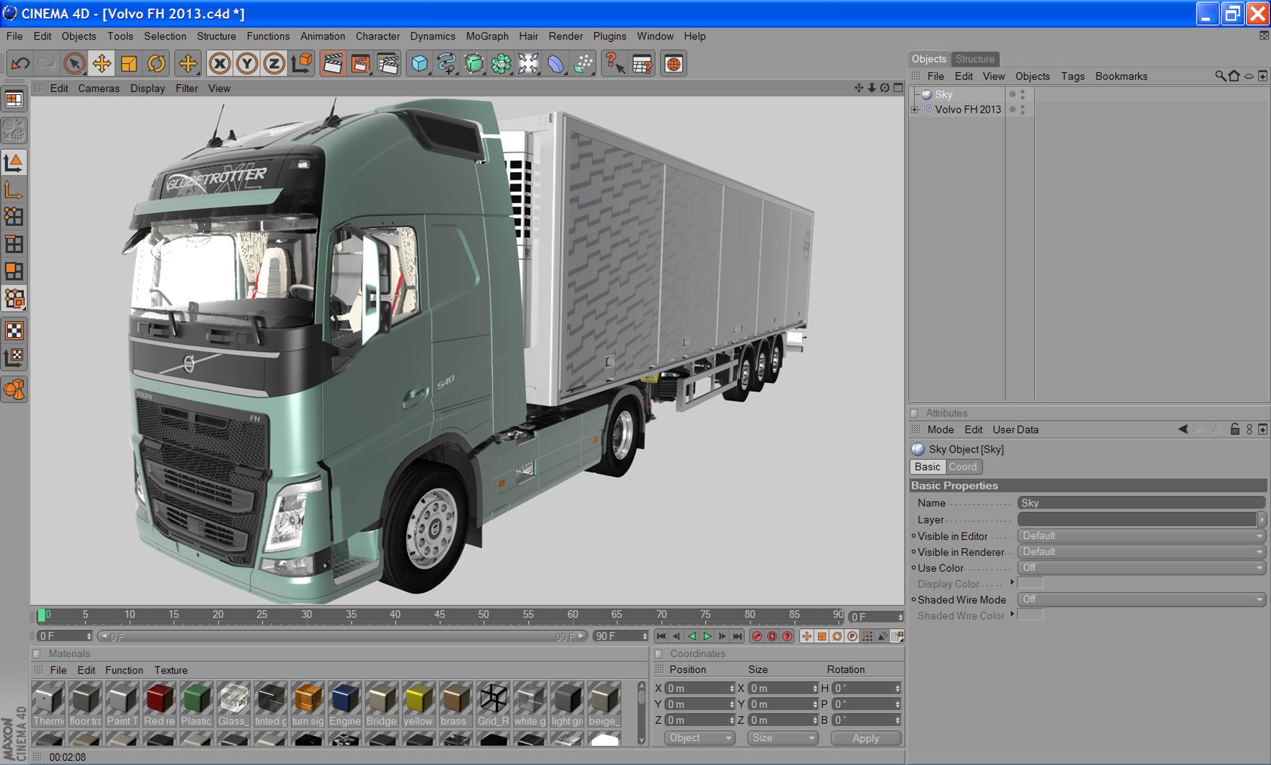Expand the Display Color arrow
Image resolution: width=1271 pixels, height=765 pixels.
[1012, 582]
